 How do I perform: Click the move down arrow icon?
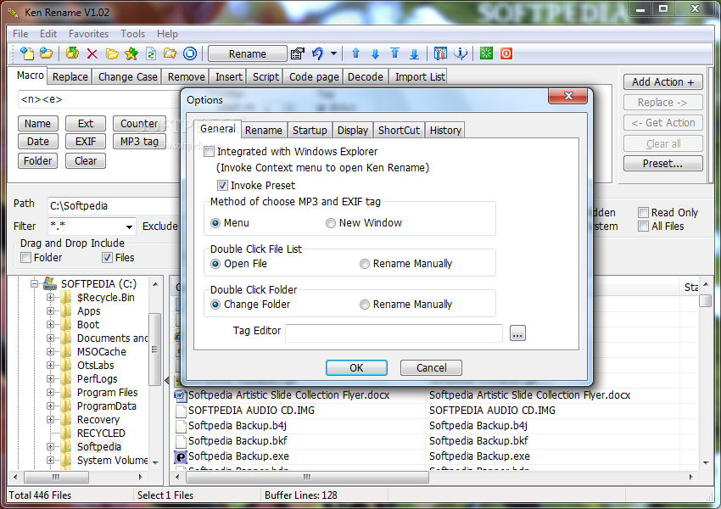[375, 53]
